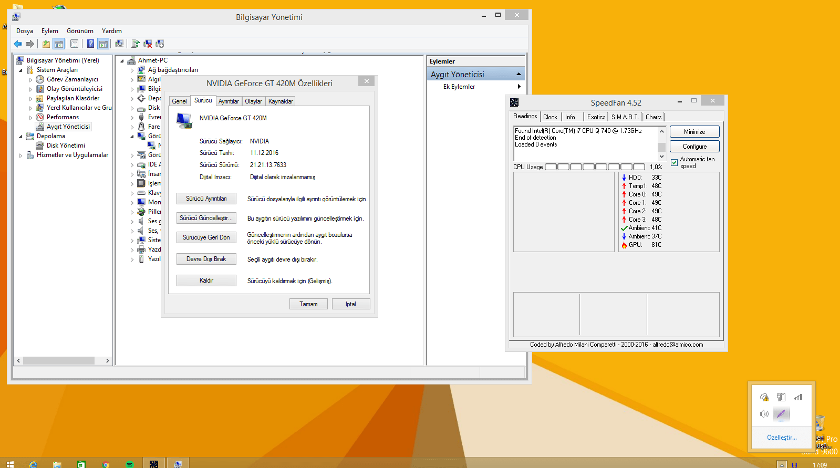Click the Devre Dışı Bırak button
Image resolution: width=840 pixels, height=468 pixels.
206,259
